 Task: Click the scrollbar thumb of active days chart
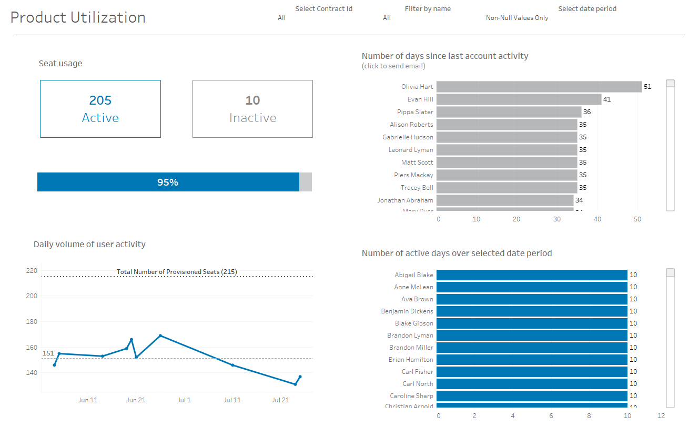pyautogui.click(x=670, y=272)
